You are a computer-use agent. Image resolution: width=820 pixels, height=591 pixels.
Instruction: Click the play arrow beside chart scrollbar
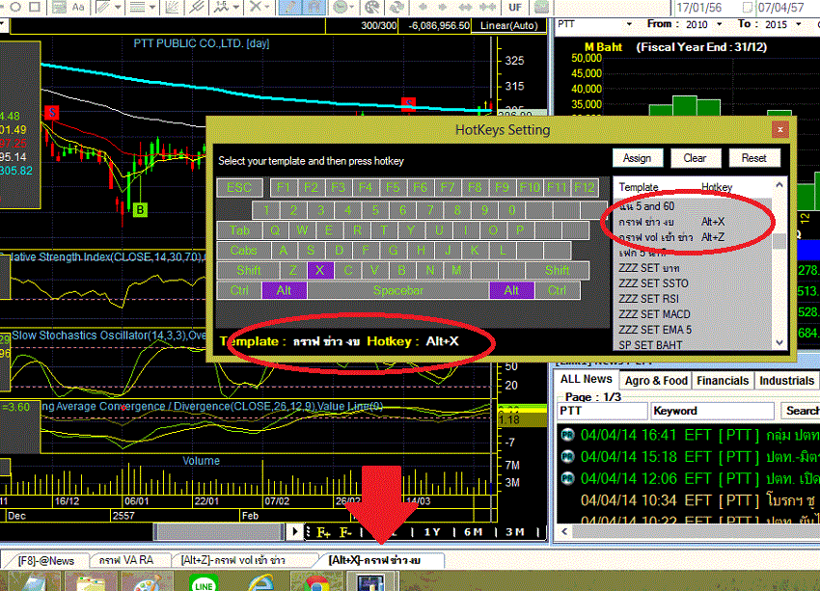click(x=294, y=532)
